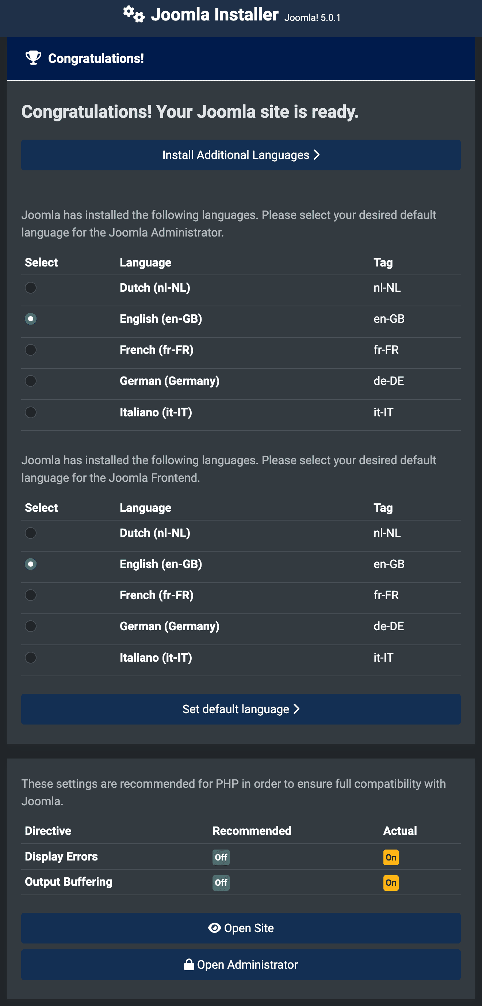Click chevron arrow on Set default language
Screen dimensions: 482x1006
297,709
